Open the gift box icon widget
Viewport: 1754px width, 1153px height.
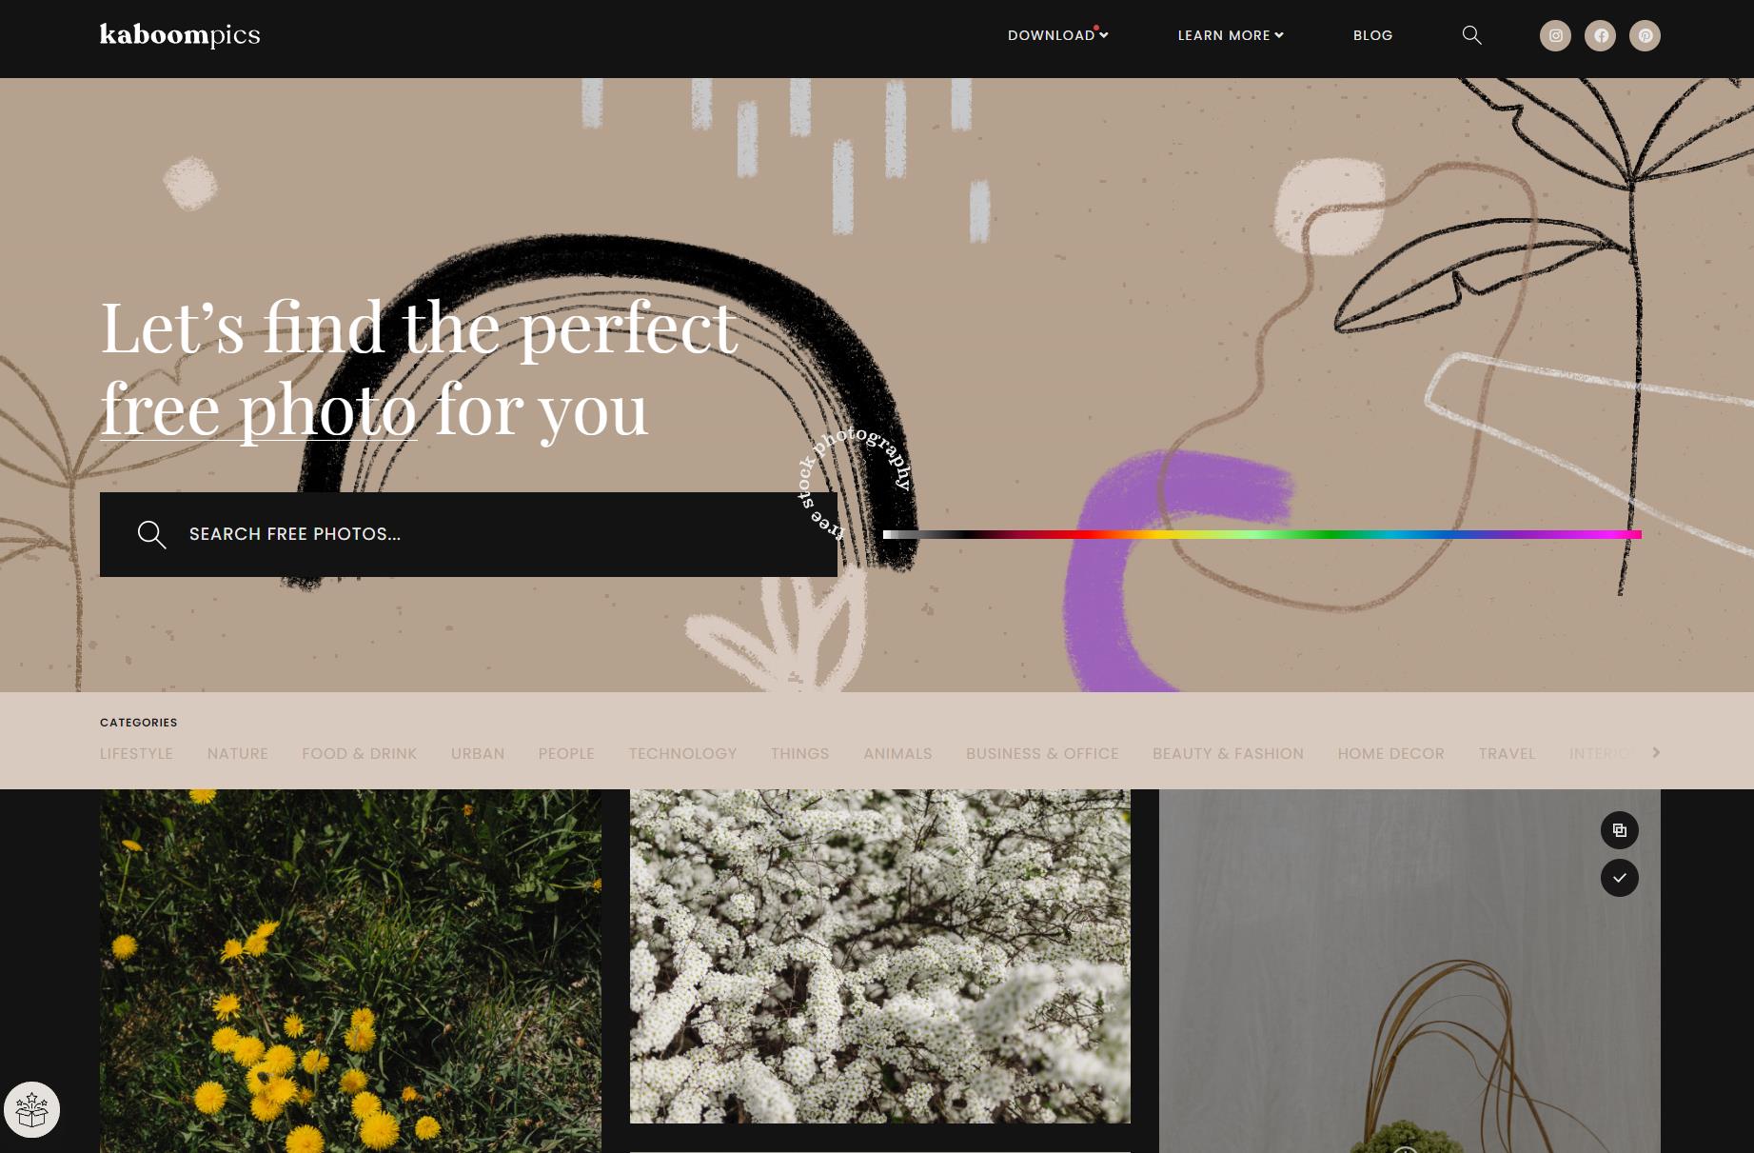(x=31, y=1109)
